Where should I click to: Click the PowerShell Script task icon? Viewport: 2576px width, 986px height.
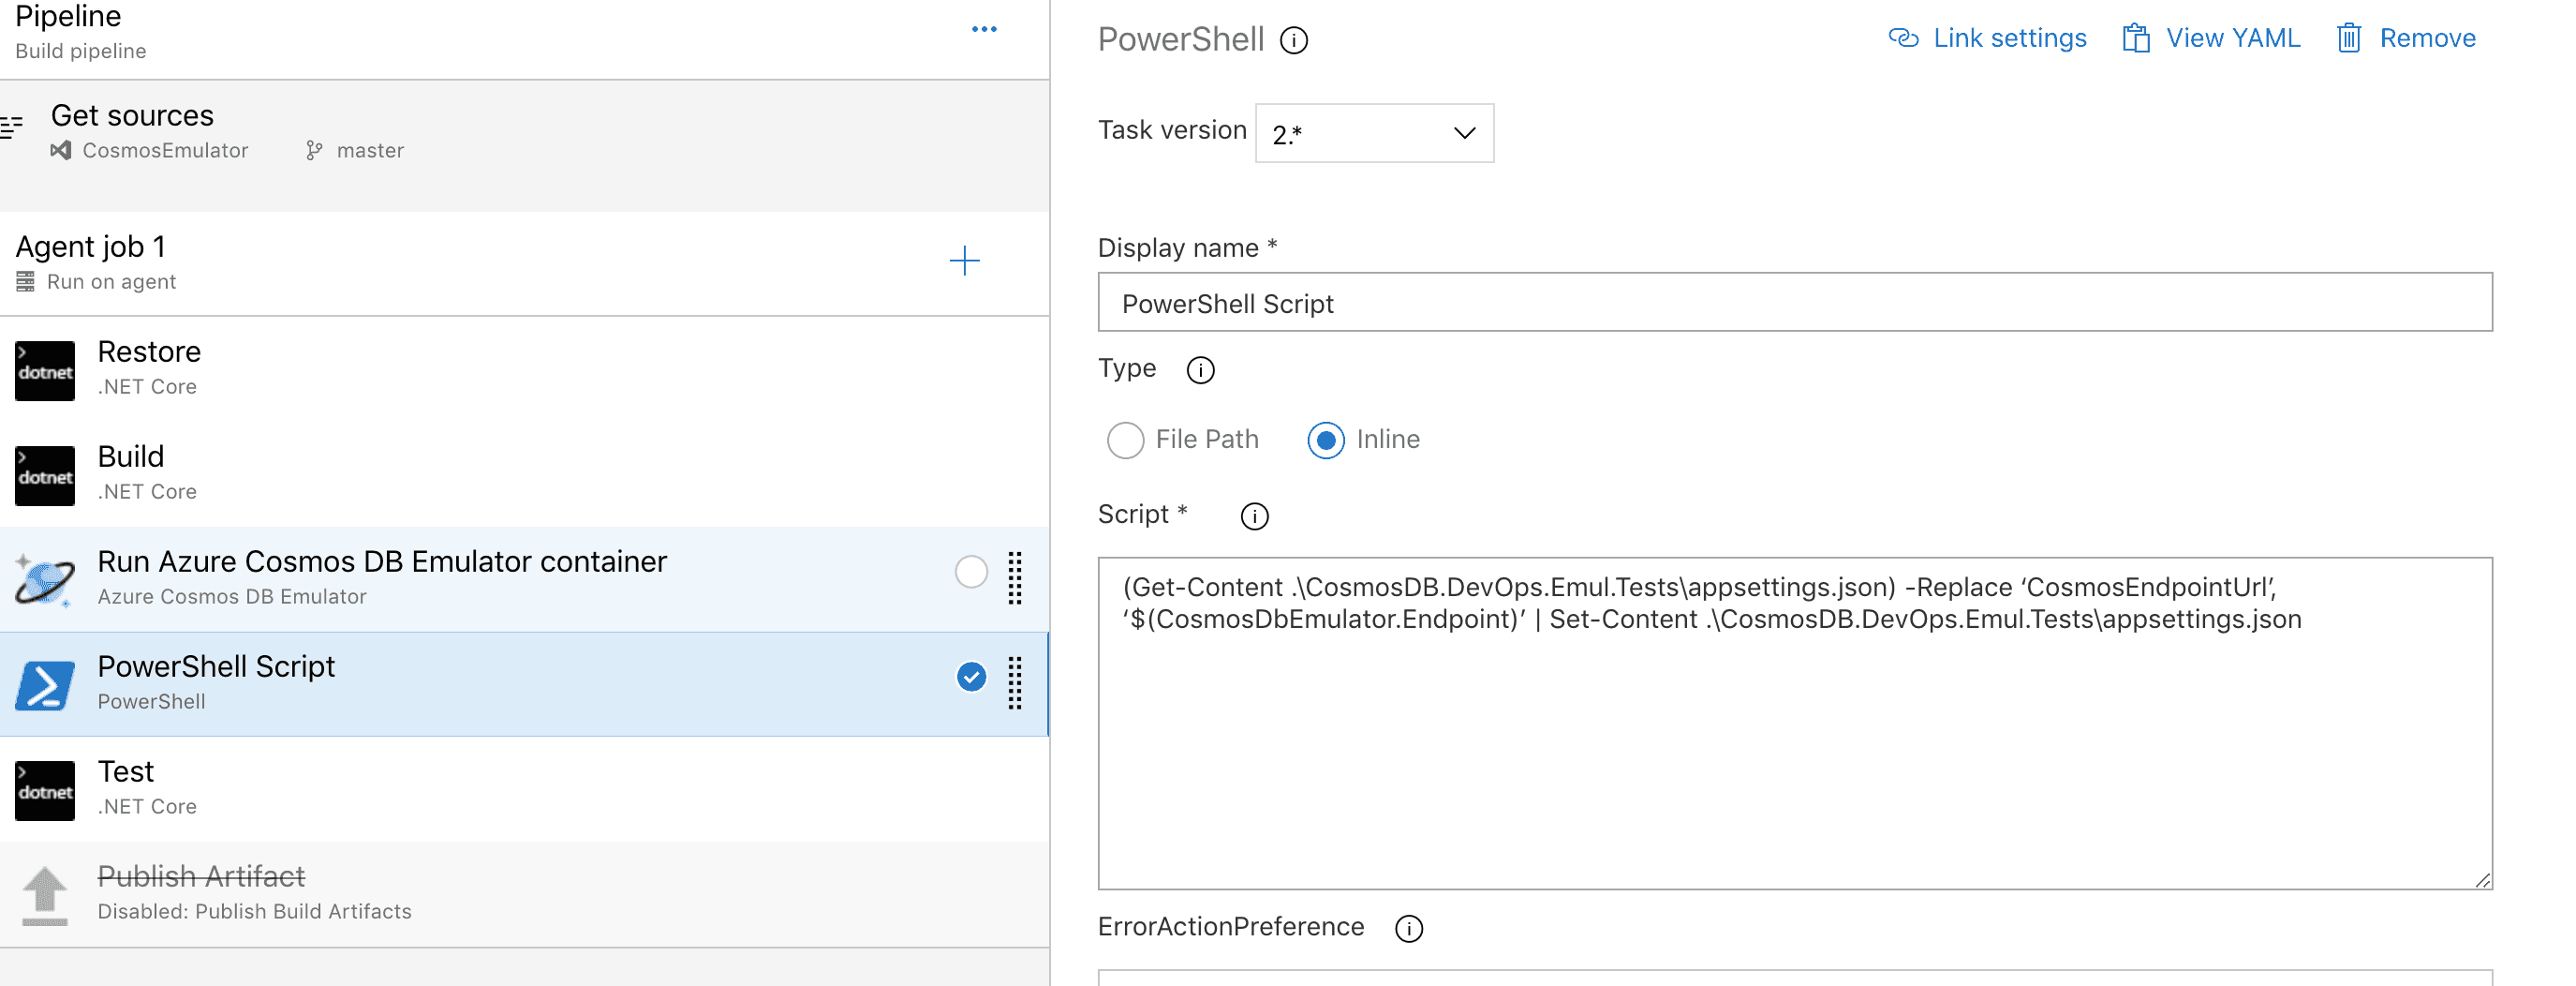(x=45, y=686)
